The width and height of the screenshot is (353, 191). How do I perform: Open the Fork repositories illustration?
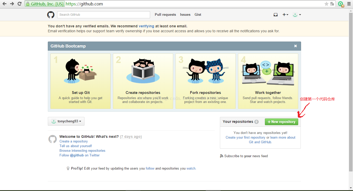(x=205, y=71)
